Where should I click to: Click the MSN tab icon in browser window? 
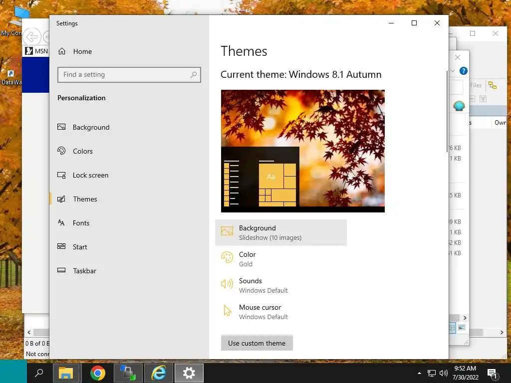pyautogui.click(x=29, y=51)
